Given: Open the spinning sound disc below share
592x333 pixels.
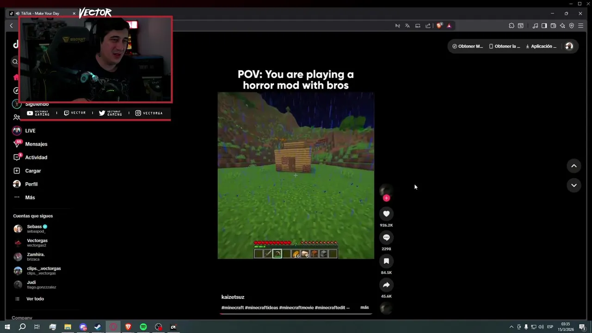Looking at the screenshot, I should (386, 308).
